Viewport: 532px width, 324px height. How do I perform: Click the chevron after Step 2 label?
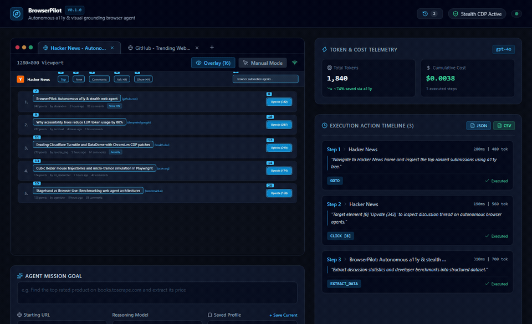345,204
